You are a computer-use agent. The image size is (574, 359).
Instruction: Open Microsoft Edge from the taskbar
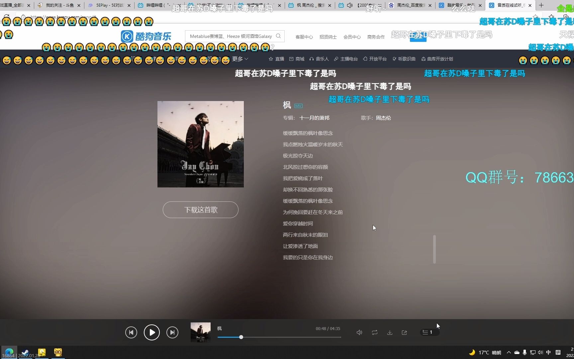point(9,352)
